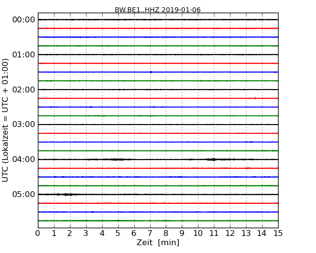This screenshot has width=316, height=253.
Task: Click x-axis tick label 6
Action: (x=134, y=234)
